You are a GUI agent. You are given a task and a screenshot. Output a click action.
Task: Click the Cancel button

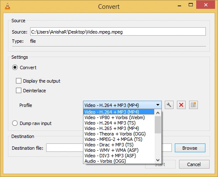[x=194, y=164]
